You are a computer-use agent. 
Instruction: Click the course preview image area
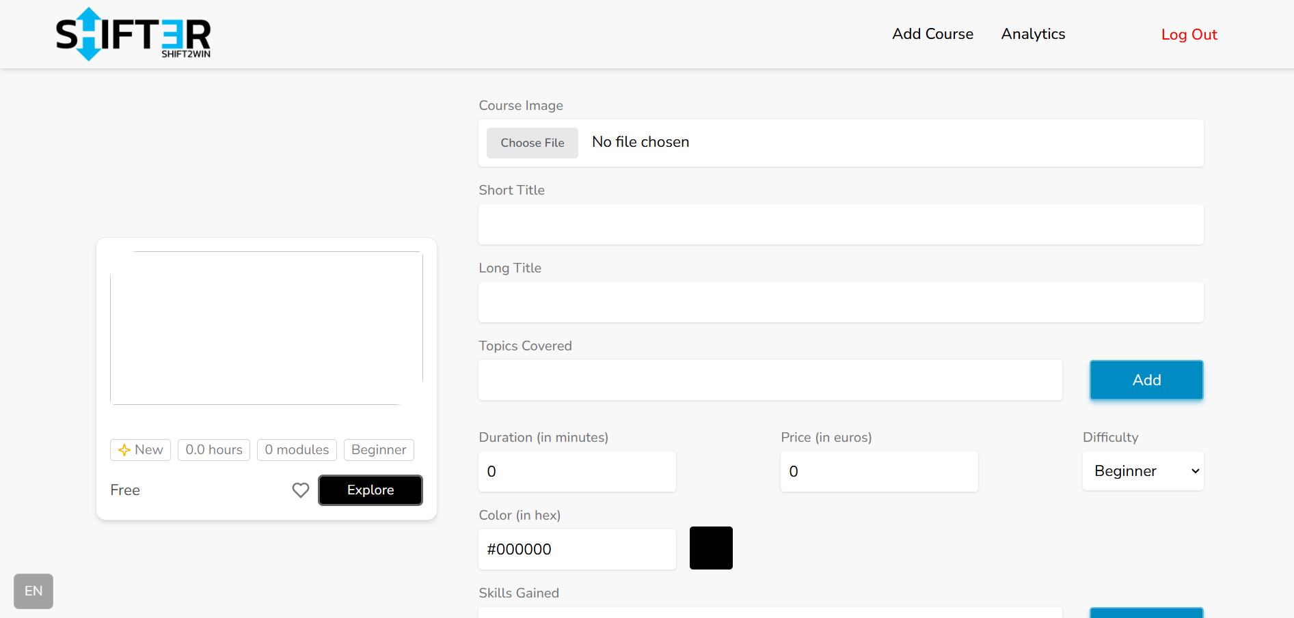(x=267, y=328)
